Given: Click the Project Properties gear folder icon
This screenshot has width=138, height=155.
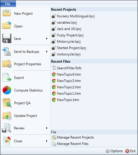Looking at the screenshot, I should (7, 64).
